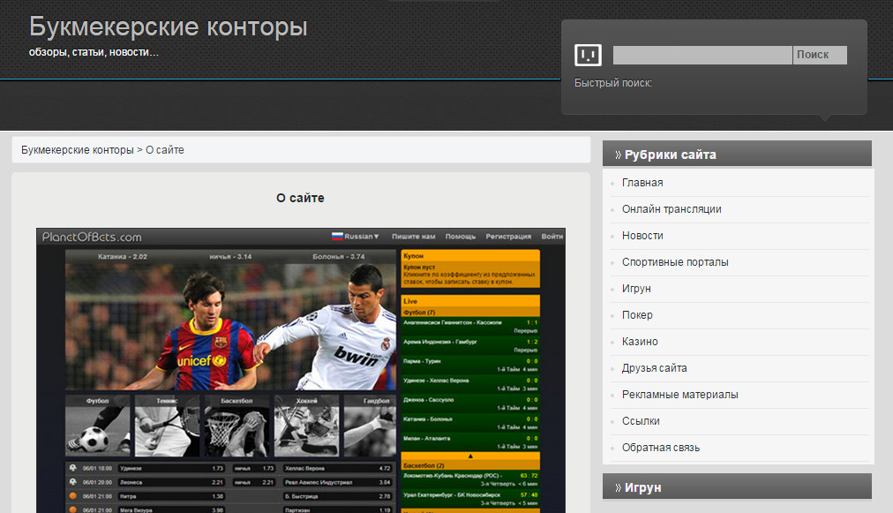Open Обратная связь contact page
This screenshot has height=513, width=893.
click(661, 448)
